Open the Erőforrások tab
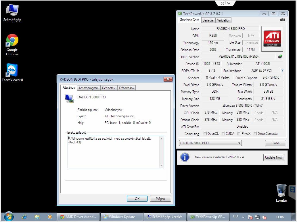297x222 pixels. (127, 88)
